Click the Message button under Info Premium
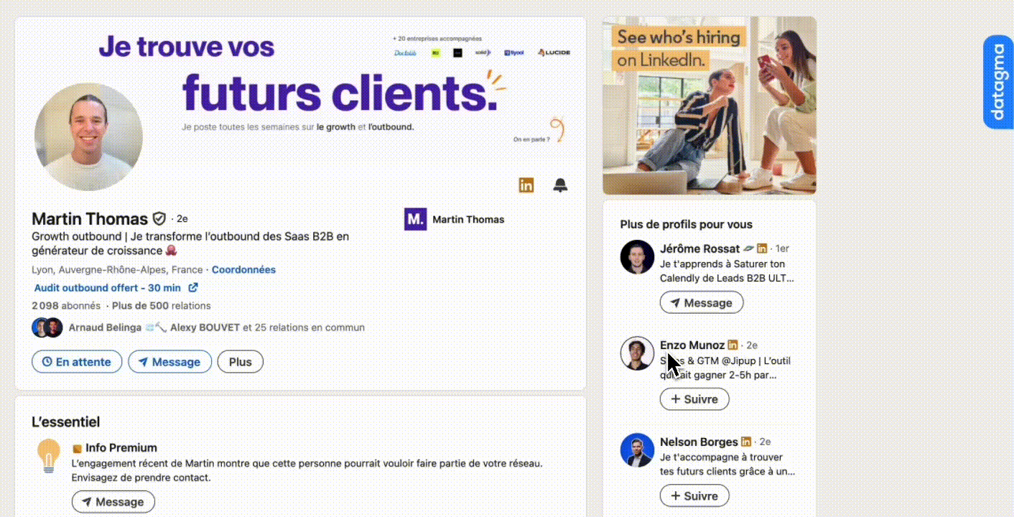Viewport: 1014px width, 517px height. click(113, 502)
